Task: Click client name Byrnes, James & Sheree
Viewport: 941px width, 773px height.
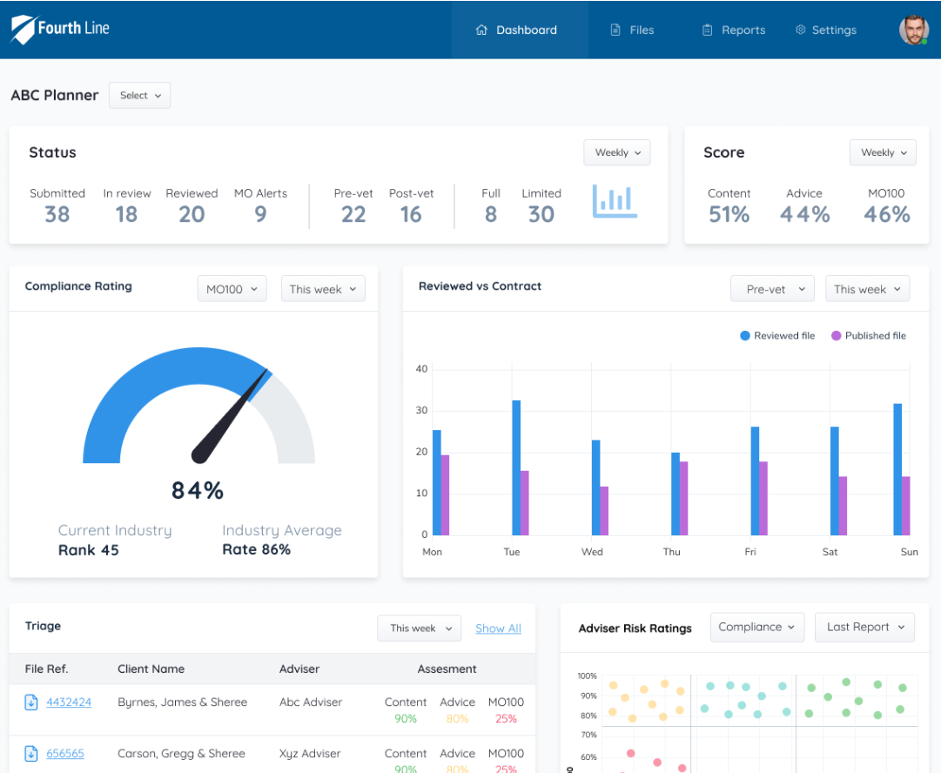Action: pos(183,702)
